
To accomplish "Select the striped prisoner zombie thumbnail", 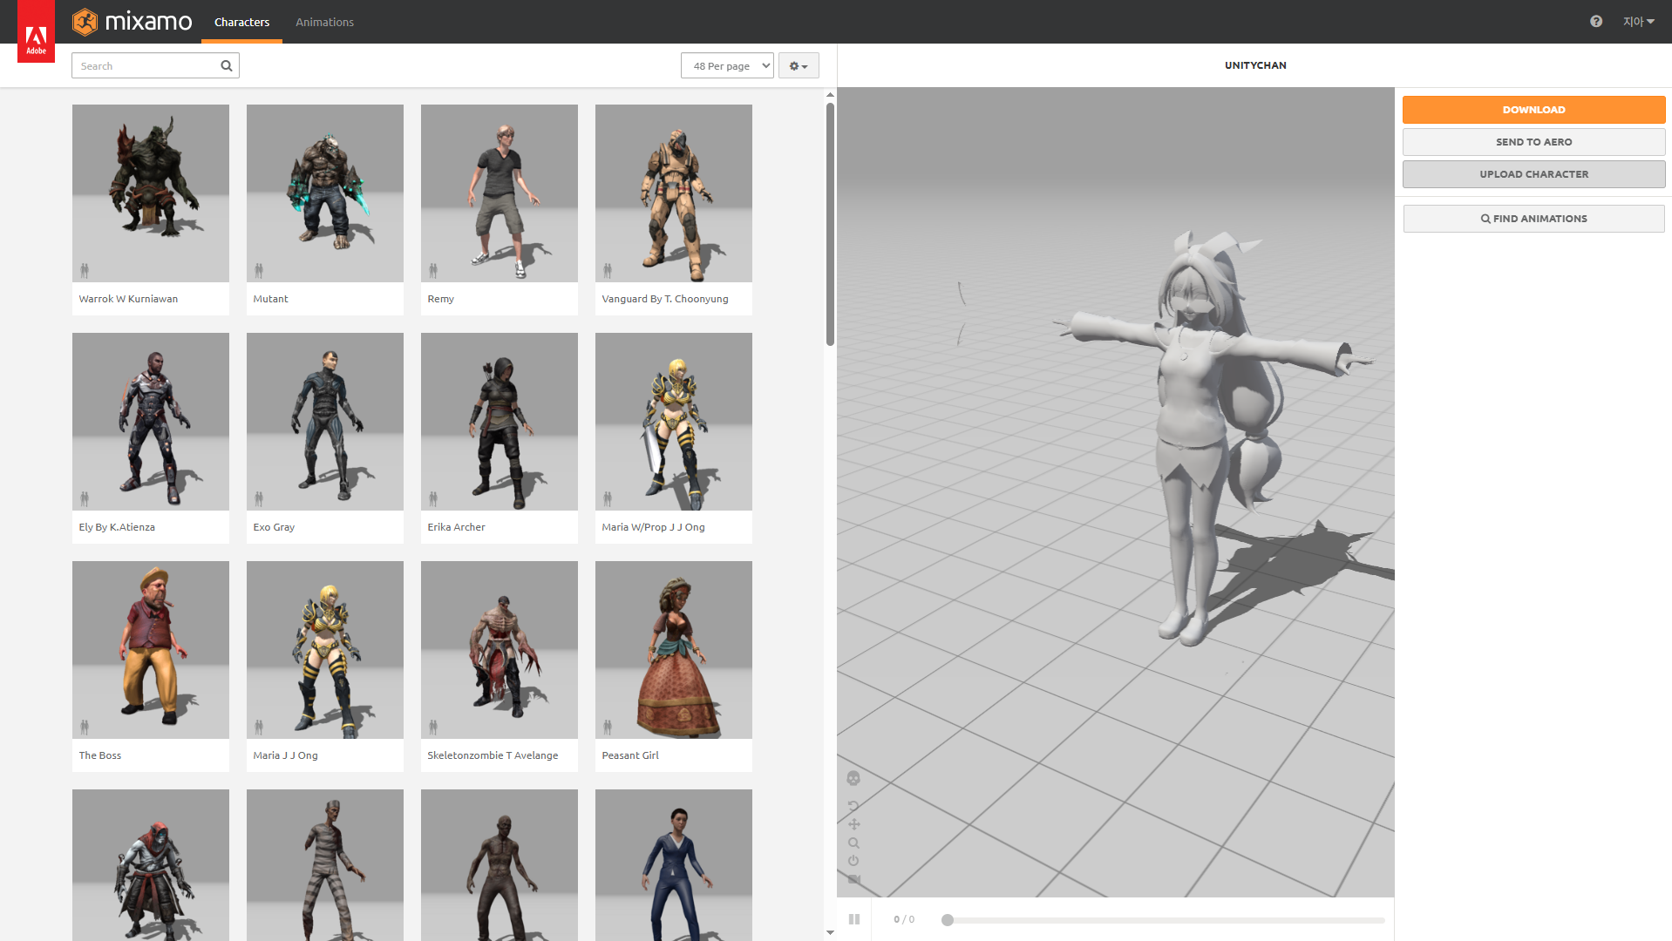I will pos(325,865).
